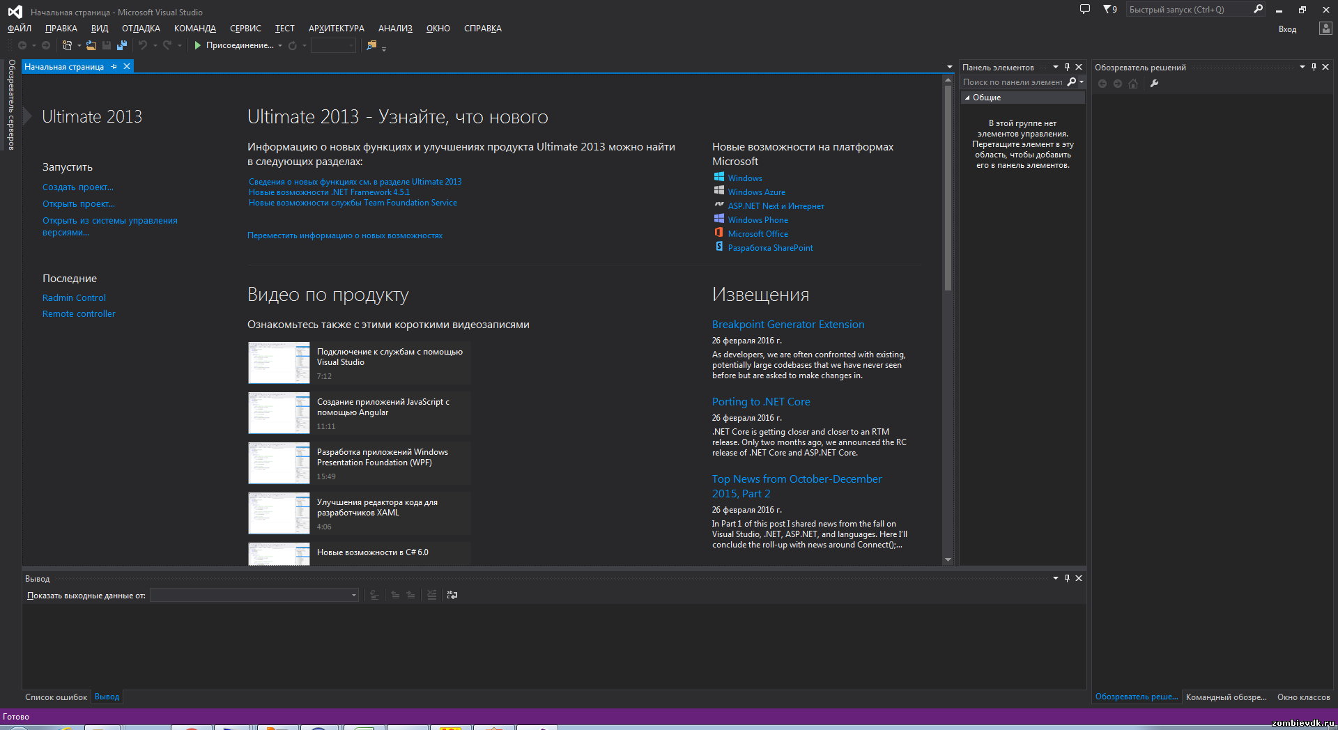Click Создать проект link
The height and width of the screenshot is (730, 1338).
point(78,187)
